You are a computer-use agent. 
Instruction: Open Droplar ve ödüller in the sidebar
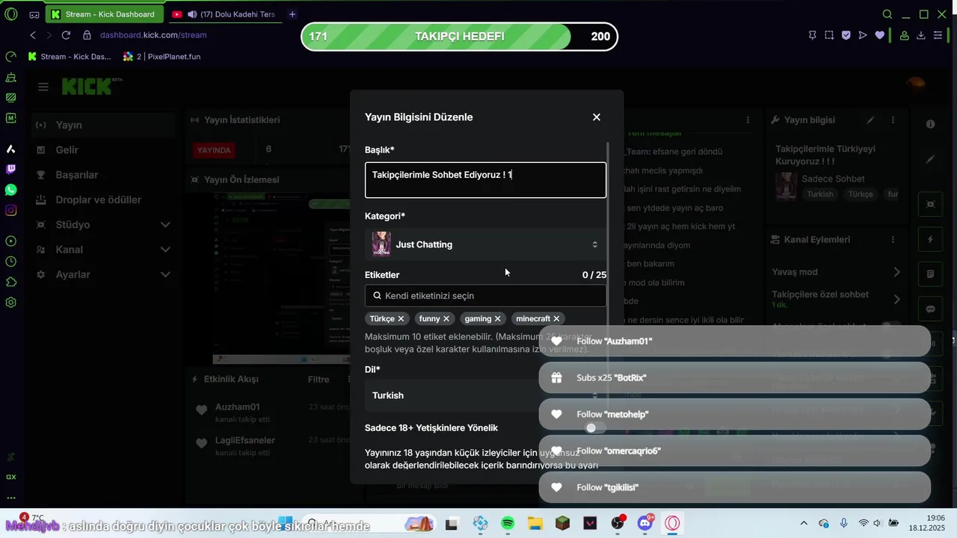pos(104,200)
